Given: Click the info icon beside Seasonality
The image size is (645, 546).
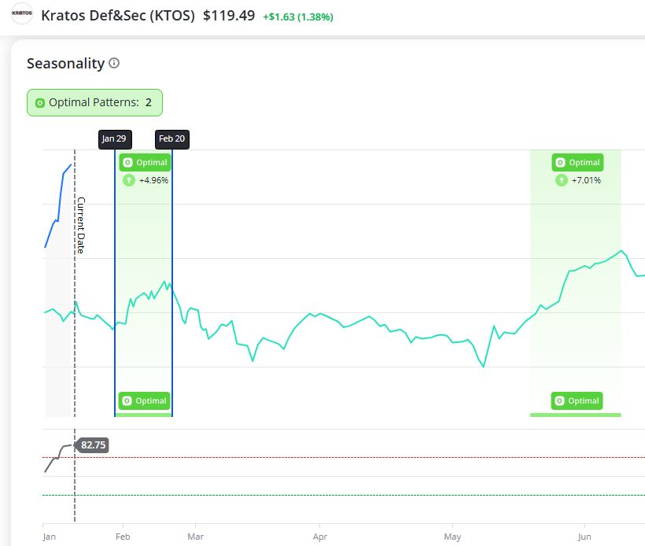Looking at the screenshot, I should pos(114,63).
